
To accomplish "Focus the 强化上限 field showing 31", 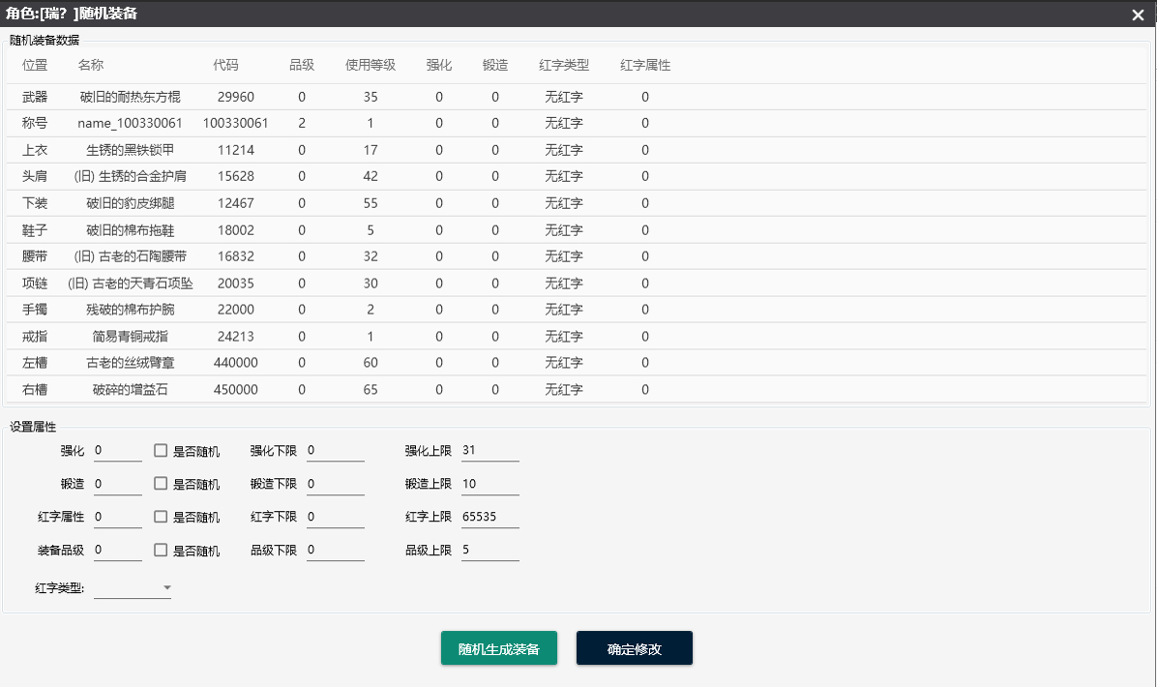I will [x=489, y=451].
